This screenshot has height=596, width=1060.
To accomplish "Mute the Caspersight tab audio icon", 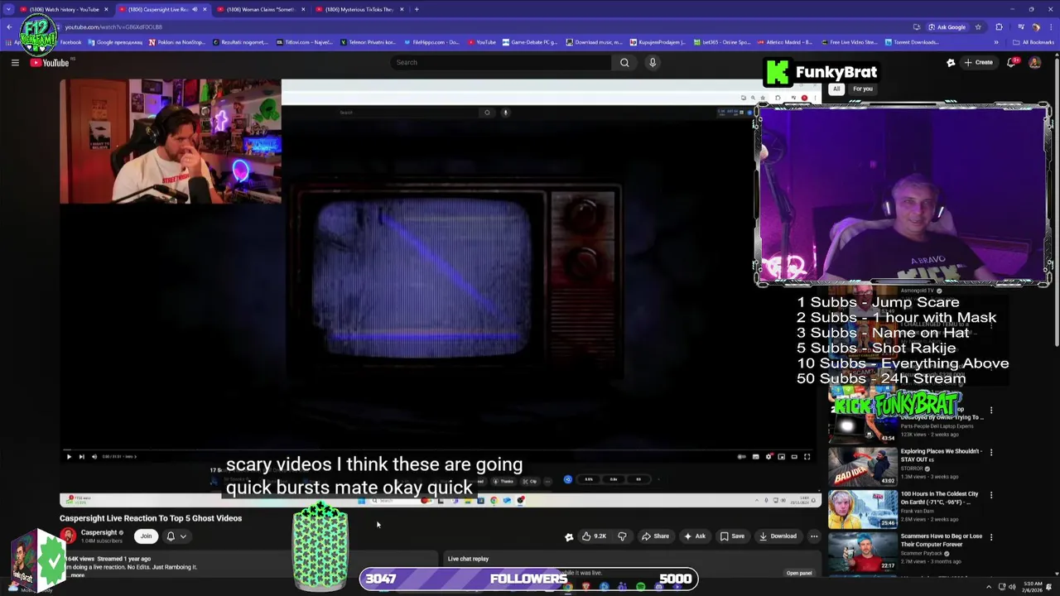I will click(x=195, y=9).
